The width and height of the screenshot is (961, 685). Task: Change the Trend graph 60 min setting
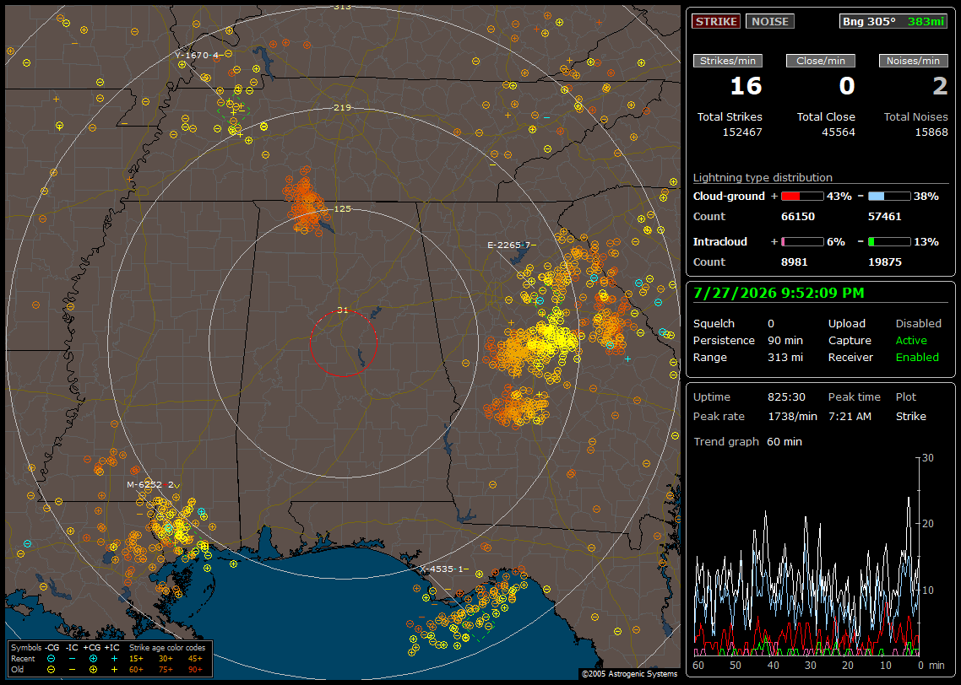785,441
